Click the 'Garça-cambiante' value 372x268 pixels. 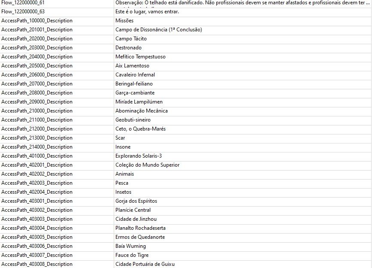242,93
